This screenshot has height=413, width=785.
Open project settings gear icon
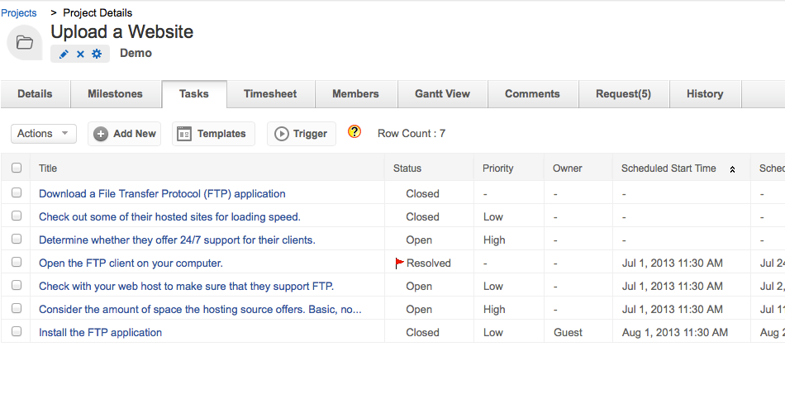click(97, 54)
